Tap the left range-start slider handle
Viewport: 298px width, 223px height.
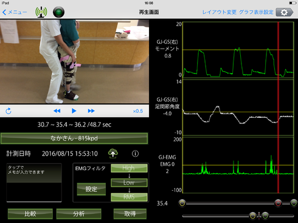(x=182, y=203)
